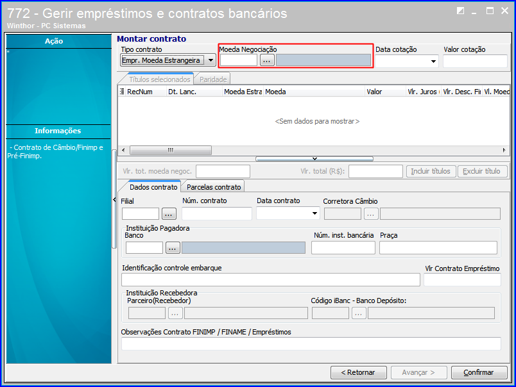Image resolution: width=516 pixels, height=387 pixels.
Task: Click the Filial code field
Action: (141, 214)
